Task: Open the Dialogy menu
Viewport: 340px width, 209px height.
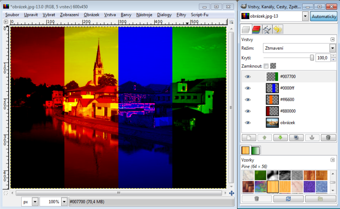Action: 164,15
